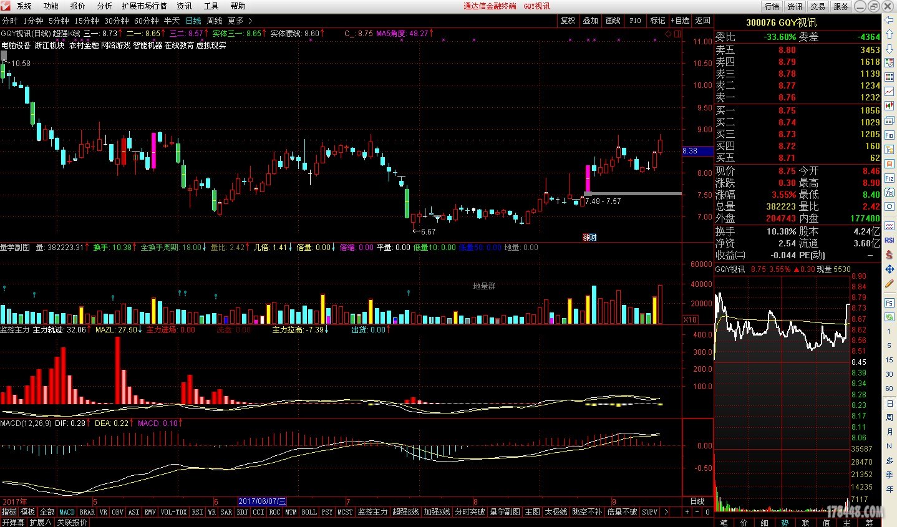Select monthly 月 period in right sidebar
This screenshot has height=527, width=897.
click(x=890, y=432)
